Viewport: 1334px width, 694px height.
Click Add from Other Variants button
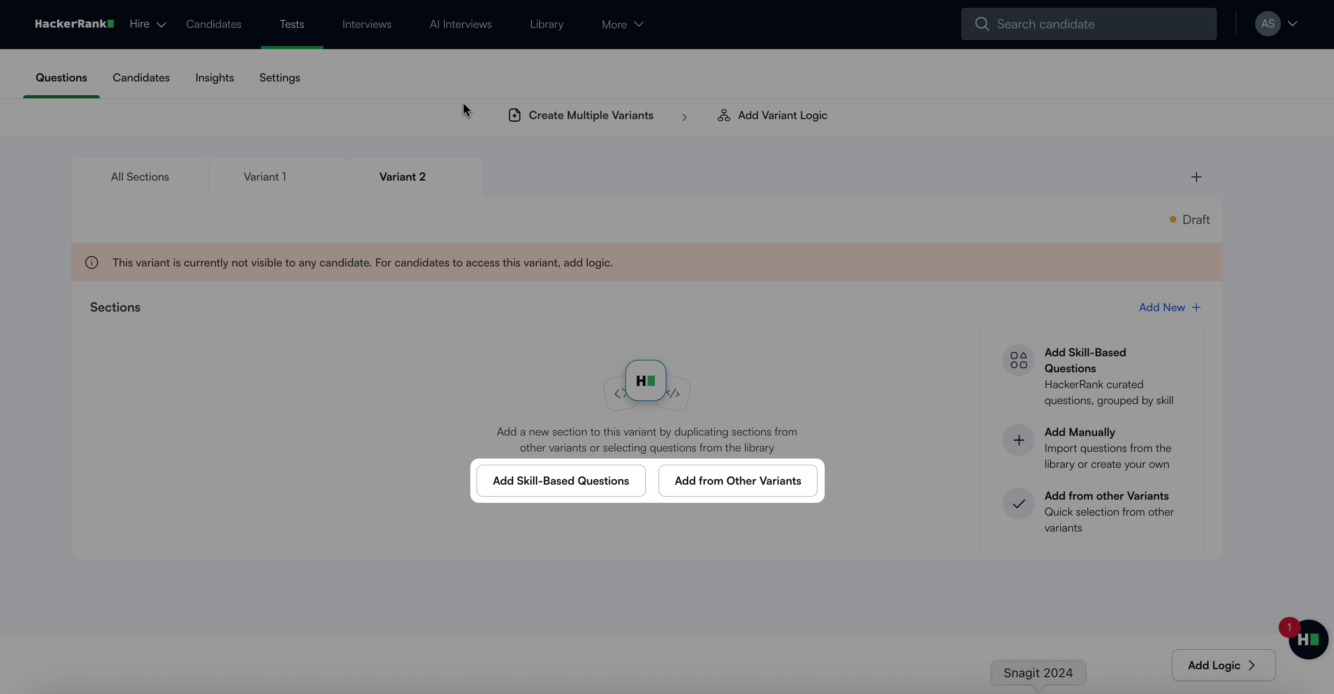click(737, 481)
